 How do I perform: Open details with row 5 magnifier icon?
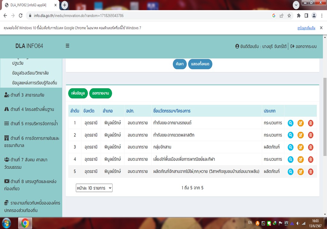(290, 172)
